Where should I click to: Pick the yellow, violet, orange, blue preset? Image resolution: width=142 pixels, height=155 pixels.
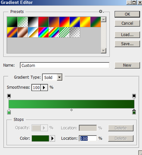point(12,32)
